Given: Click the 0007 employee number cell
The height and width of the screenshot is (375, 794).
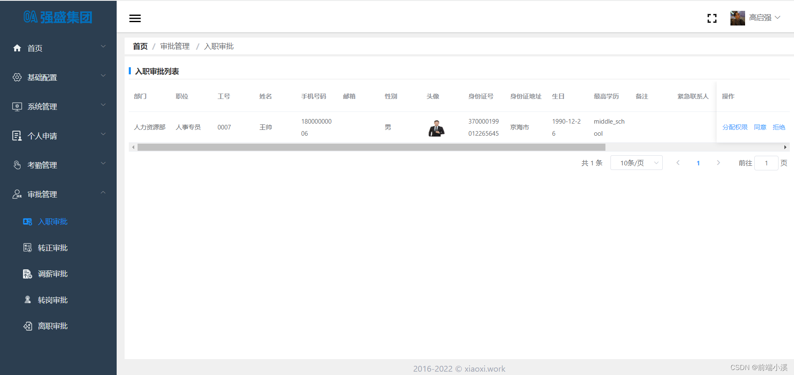Looking at the screenshot, I should click(224, 127).
